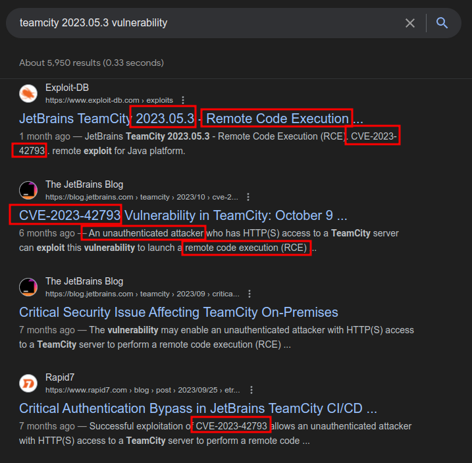Open Critical Authentication Bypass in JetBrains TeamCity link

[197, 408]
